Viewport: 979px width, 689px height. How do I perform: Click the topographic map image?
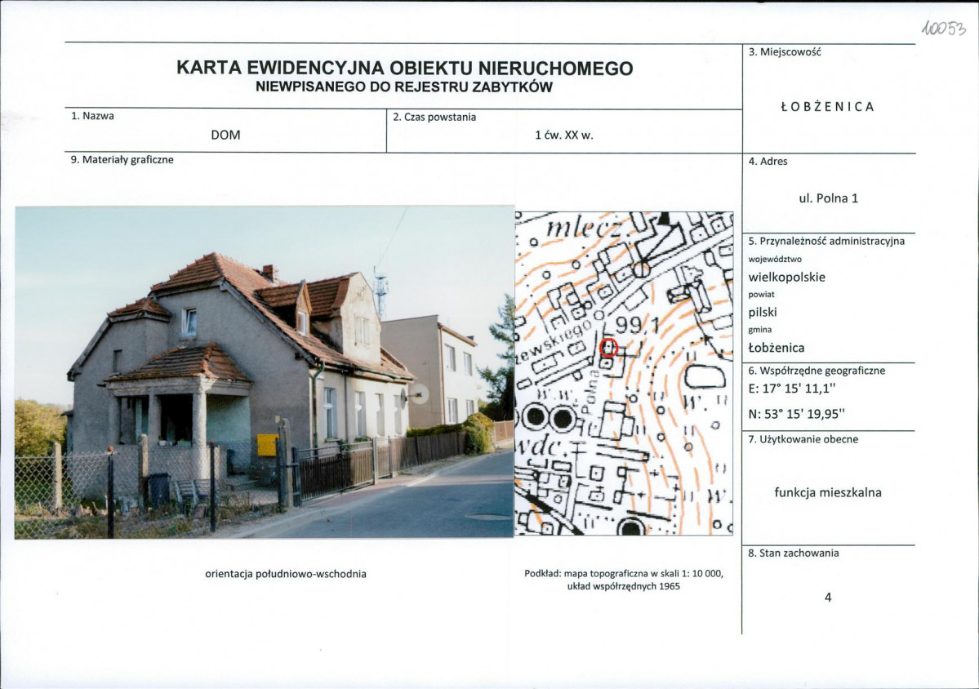point(624,373)
